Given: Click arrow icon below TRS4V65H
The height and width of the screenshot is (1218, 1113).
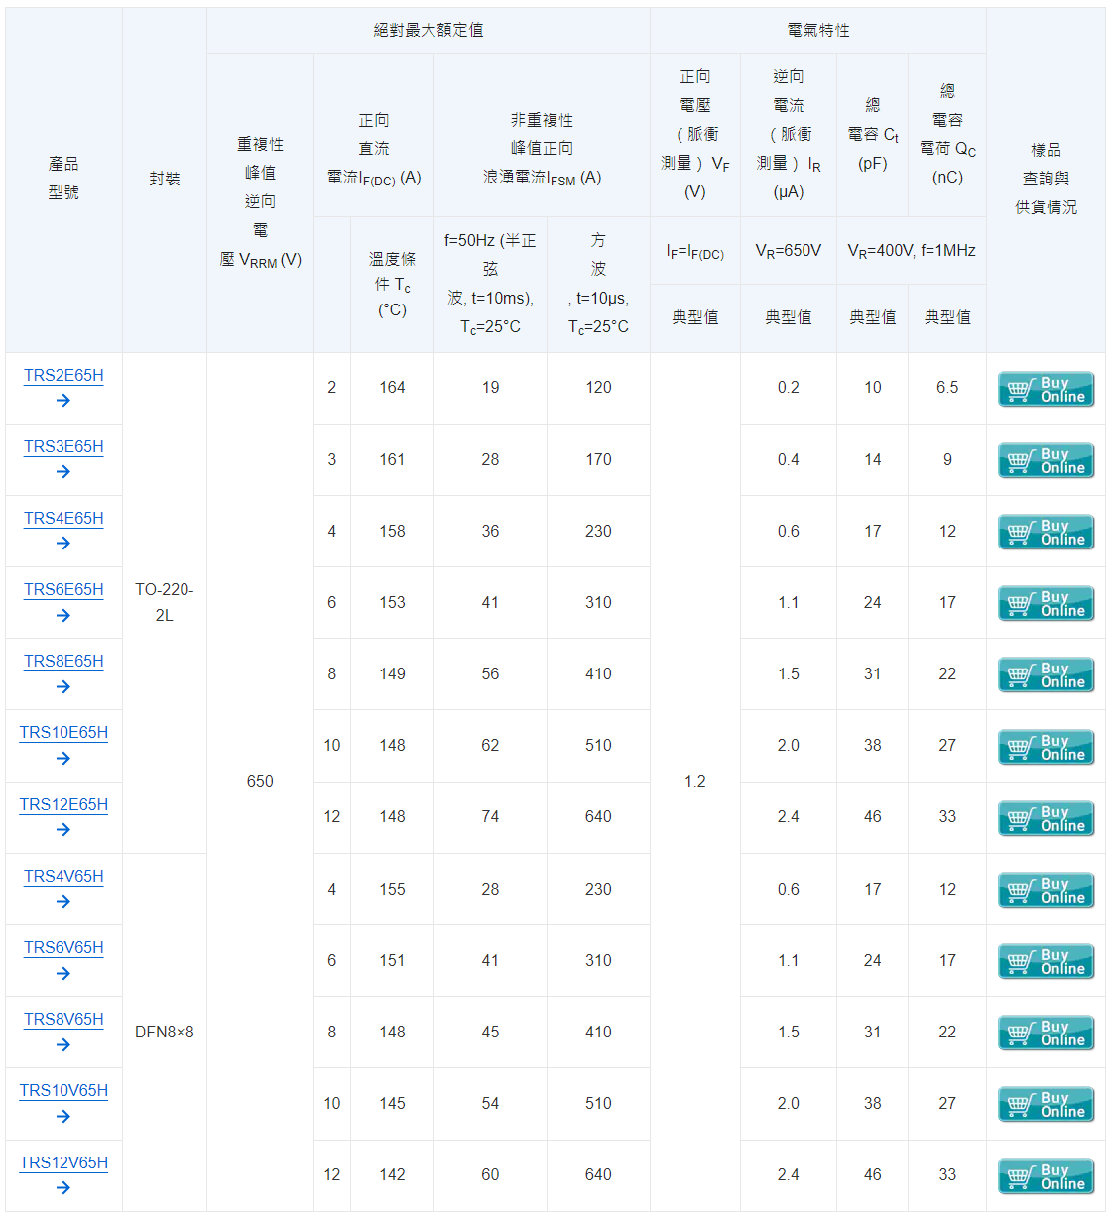Looking at the screenshot, I should click(63, 902).
